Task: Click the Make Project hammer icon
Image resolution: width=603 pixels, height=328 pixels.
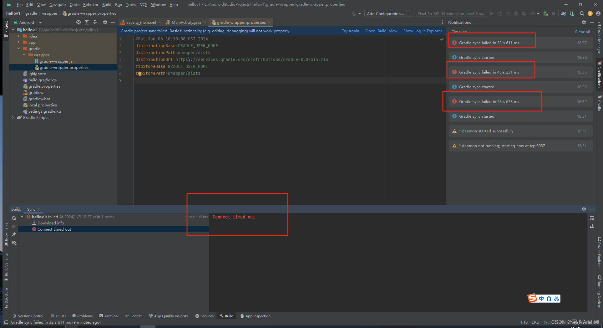Action: pos(354,13)
